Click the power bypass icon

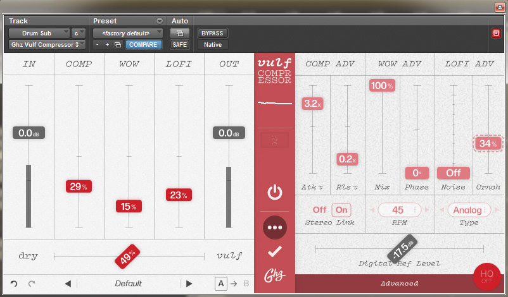(x=275, y=192)
